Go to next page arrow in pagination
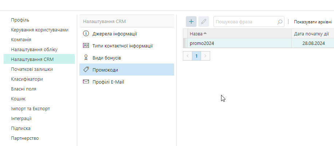The height and width of the screenshot is (146, 334). 206,56
